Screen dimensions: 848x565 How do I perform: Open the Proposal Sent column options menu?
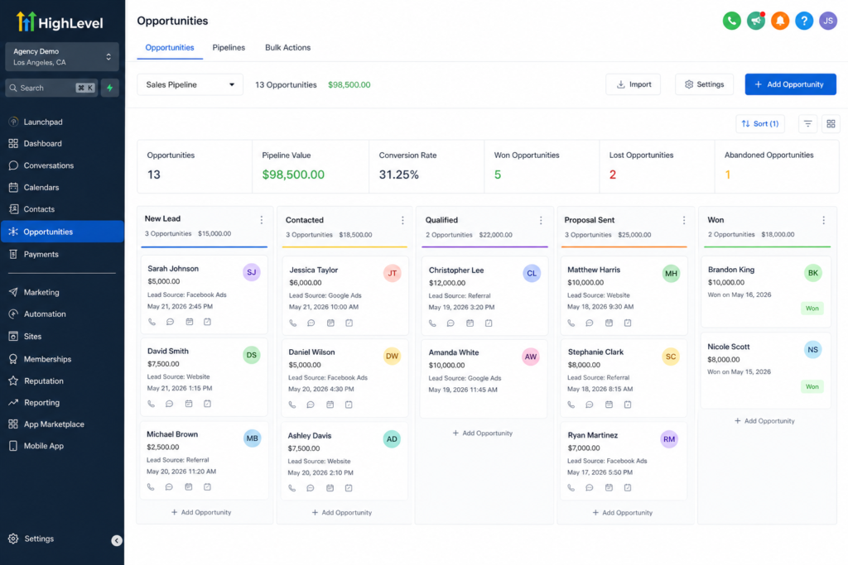click(683, 220)
